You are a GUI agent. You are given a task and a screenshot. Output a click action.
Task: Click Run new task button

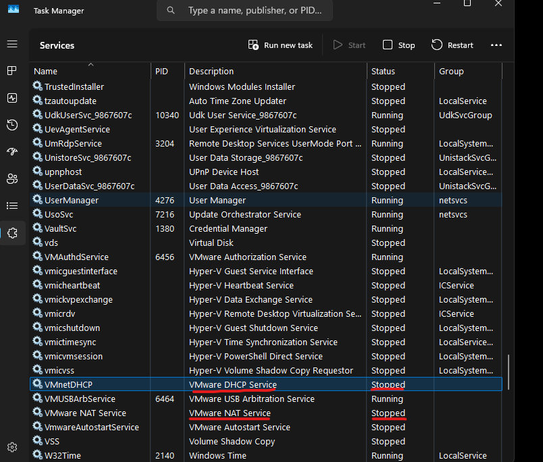(x=280, y=45)
